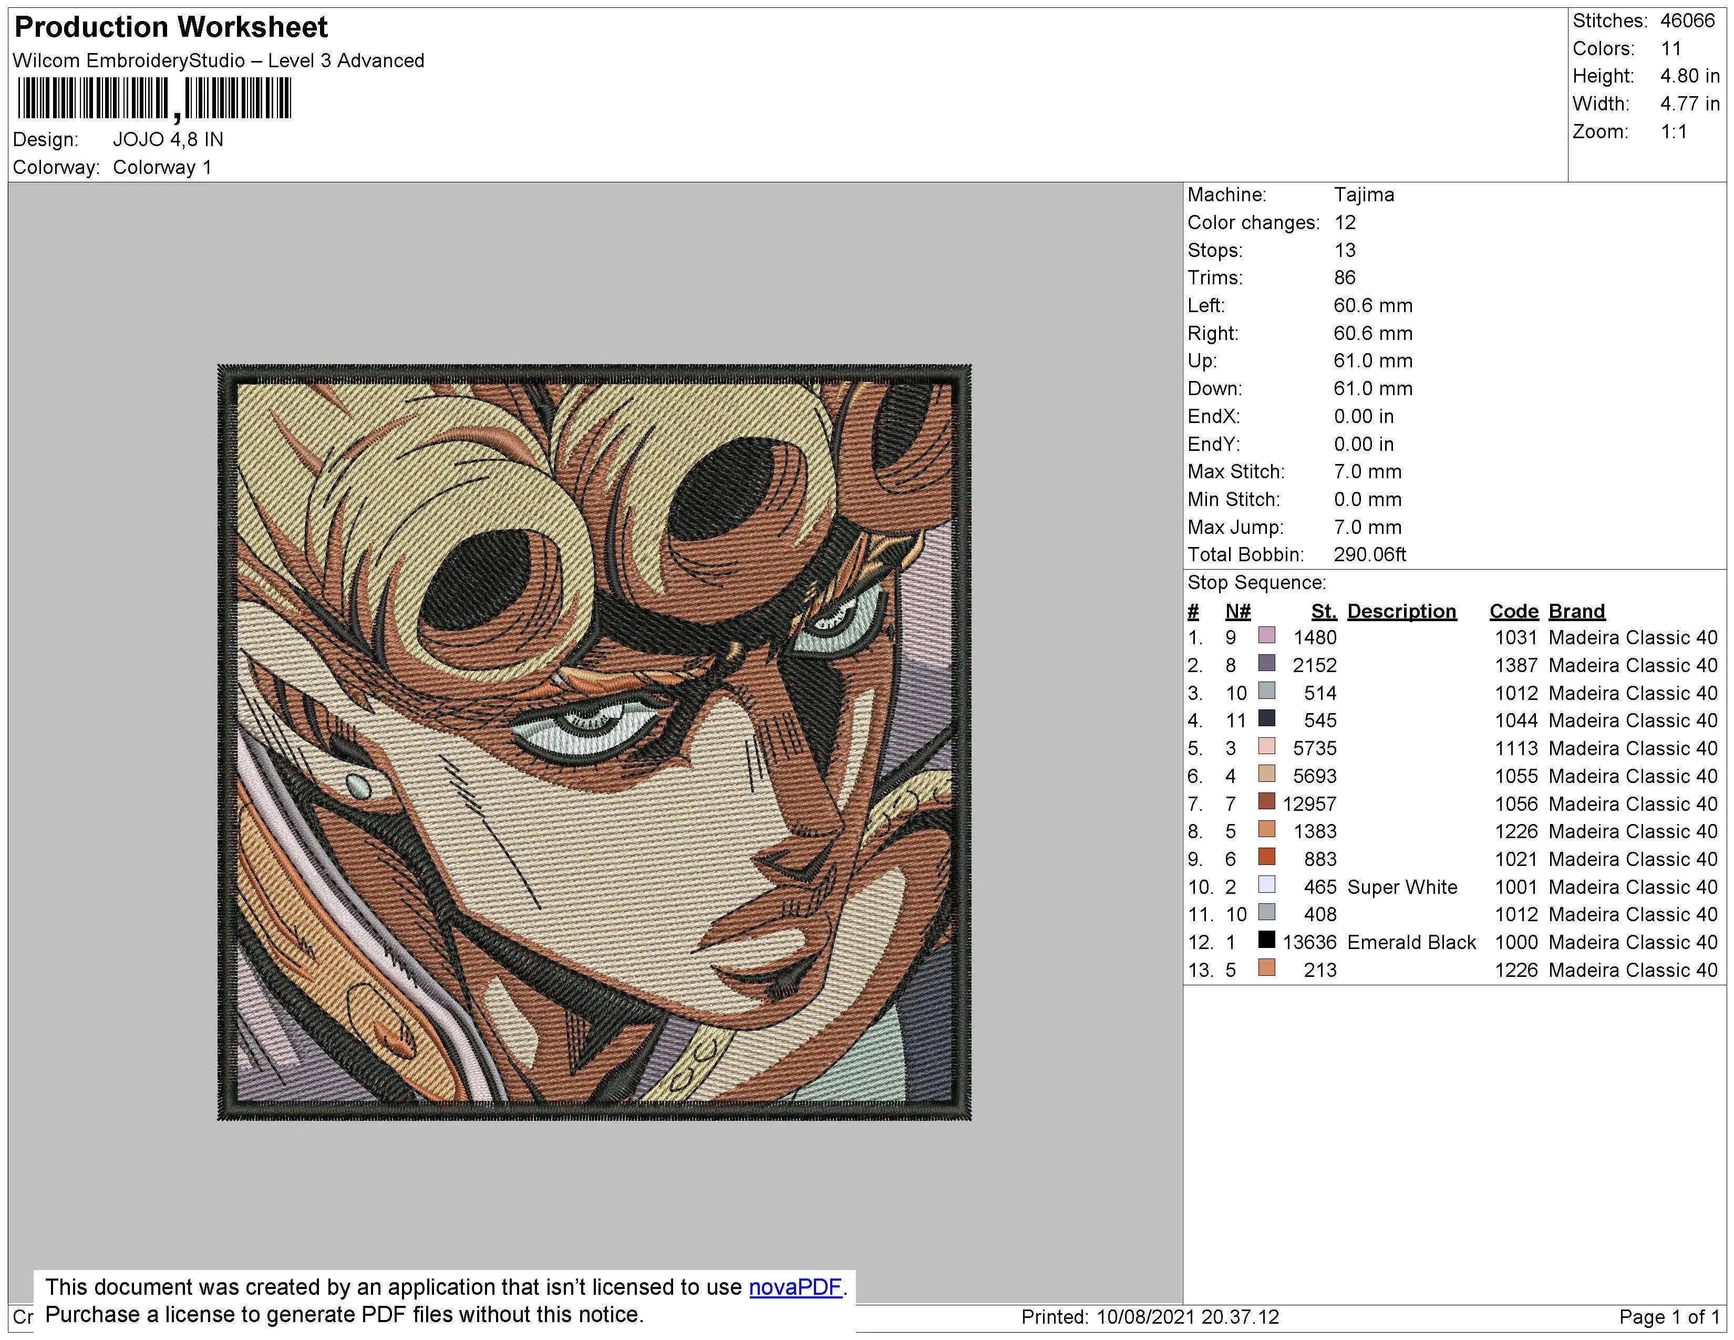Click the Colors value '11'

click(1670, 48)
